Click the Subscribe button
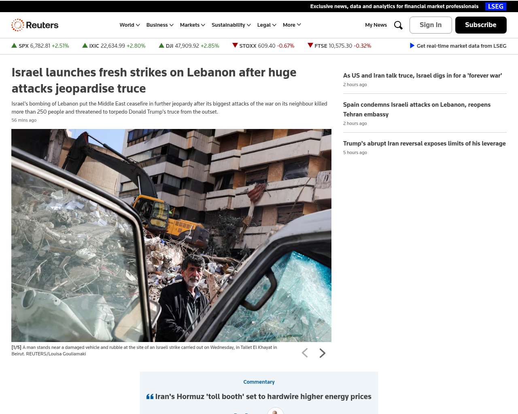Image resolution: width=518 pixels, height=414 pixels. click(481, 25)
